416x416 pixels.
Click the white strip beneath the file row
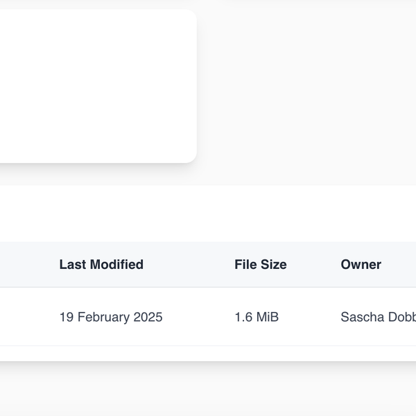pyautogui.click(x=208, y=353)
